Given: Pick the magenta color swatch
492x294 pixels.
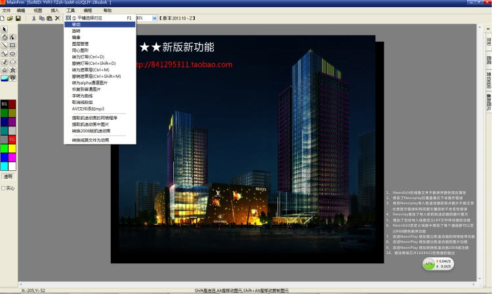Looking at the screenshot, I should [12, 157].
